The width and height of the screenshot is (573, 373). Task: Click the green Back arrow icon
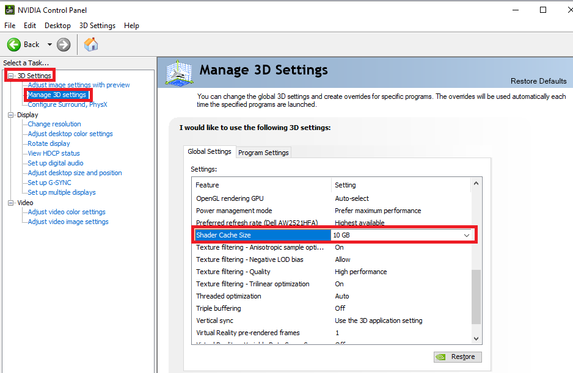point(14,45)
